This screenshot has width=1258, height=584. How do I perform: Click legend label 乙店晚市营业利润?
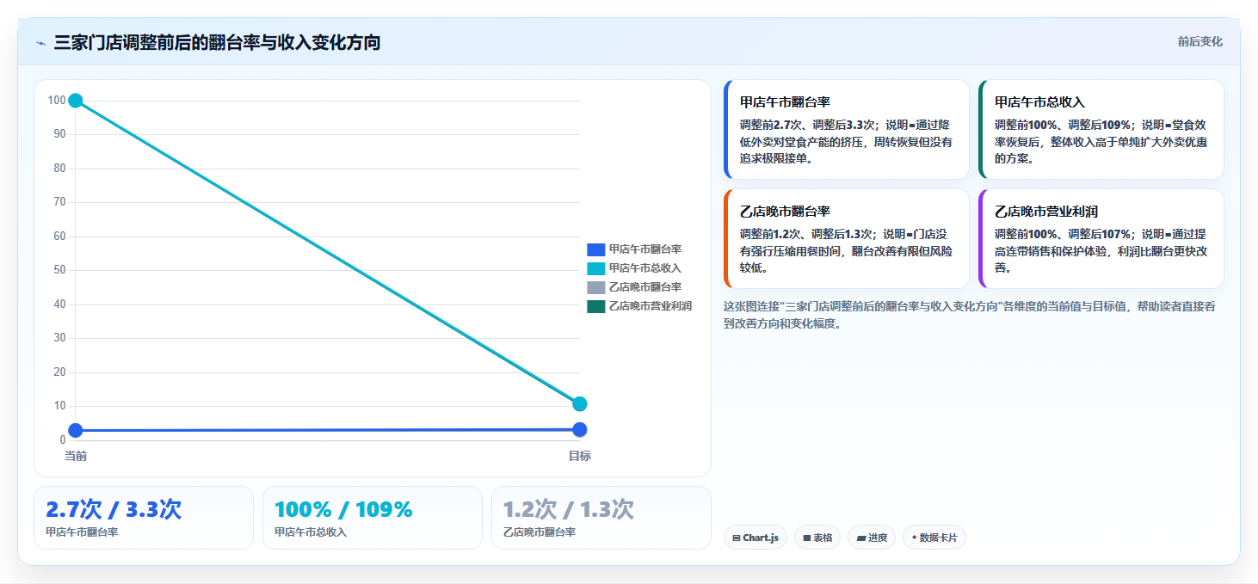(x=651, y=306)
